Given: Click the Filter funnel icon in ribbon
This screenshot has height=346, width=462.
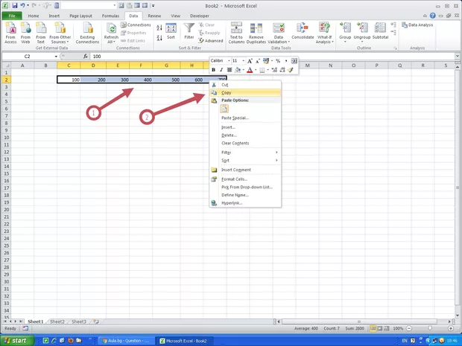Looking at the screenshot, I should pos(189,31).
